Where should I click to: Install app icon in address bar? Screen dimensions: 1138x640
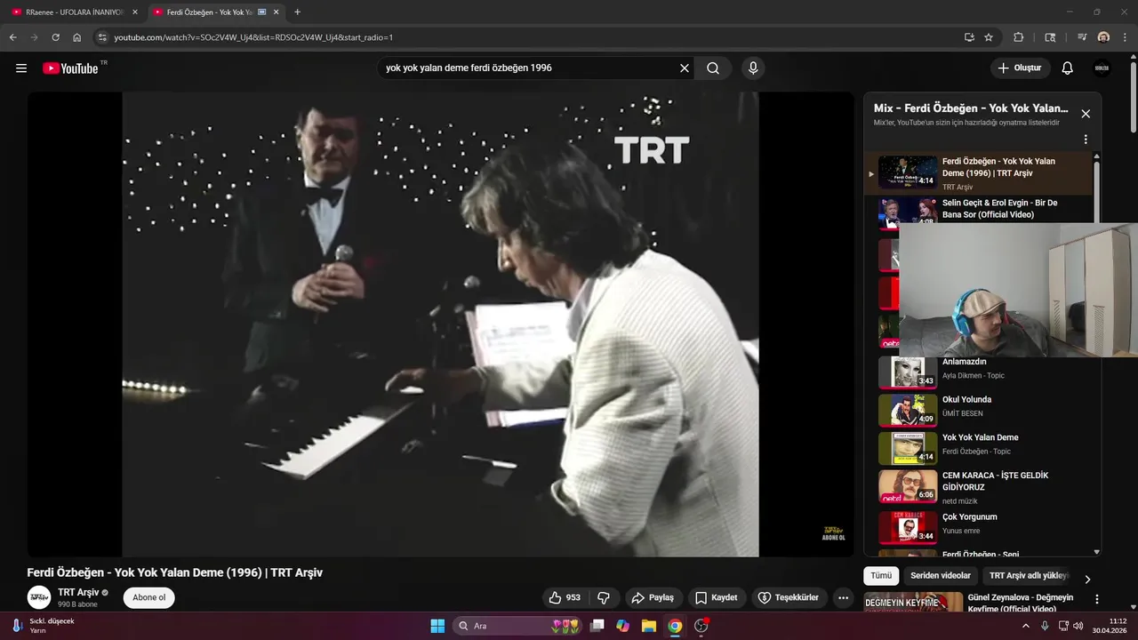(x=969, y=37)
